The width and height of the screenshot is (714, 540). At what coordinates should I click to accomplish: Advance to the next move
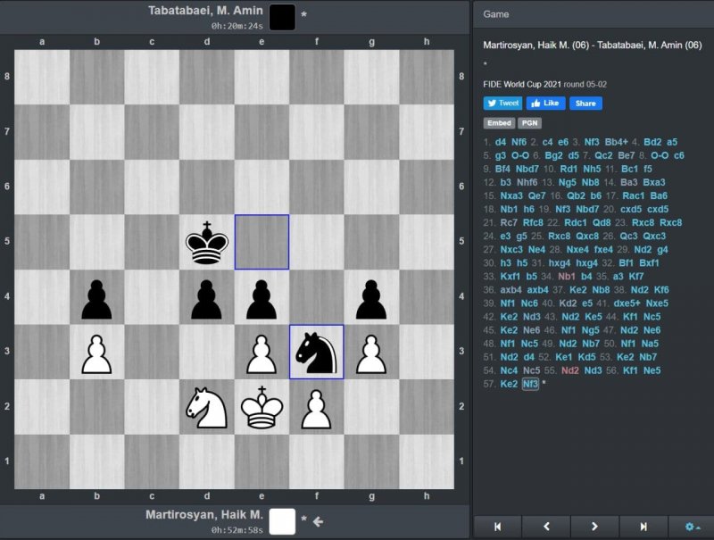coord(594,527)
